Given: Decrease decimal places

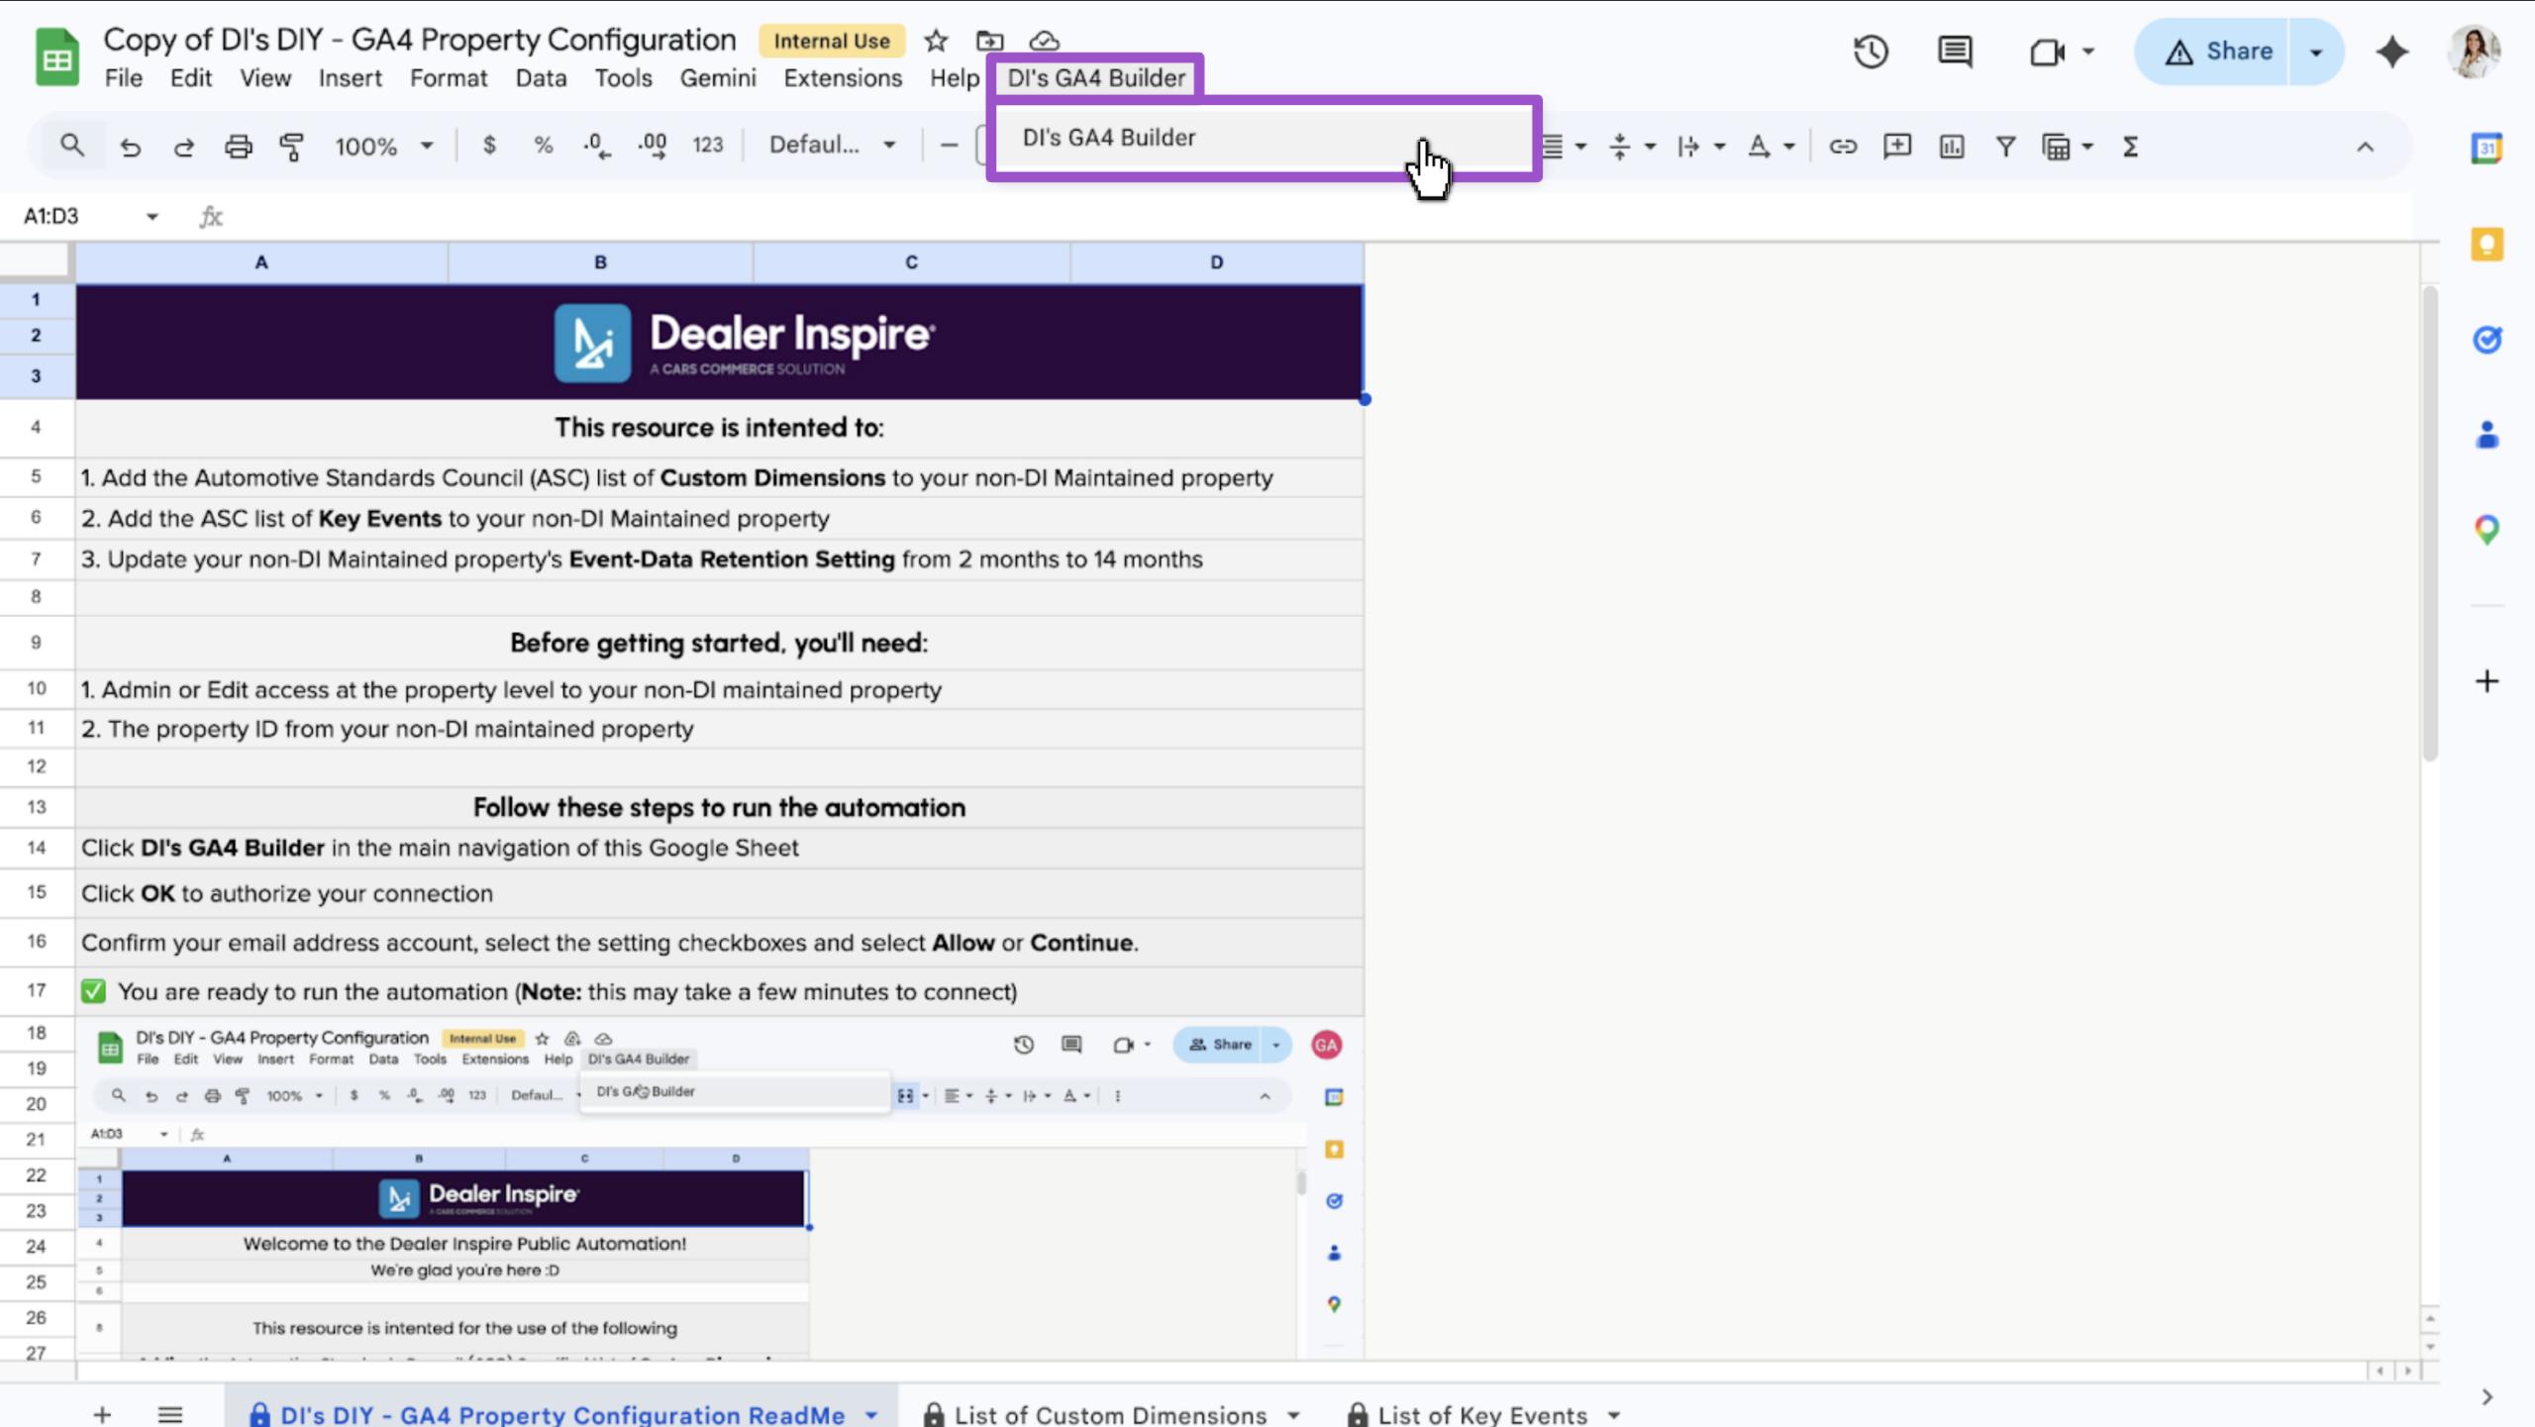Looking at the screenshot, I should tap(597, 146).
